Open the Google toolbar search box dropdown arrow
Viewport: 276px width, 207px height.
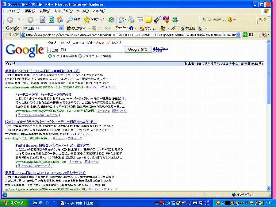click(x=61, y=28)
